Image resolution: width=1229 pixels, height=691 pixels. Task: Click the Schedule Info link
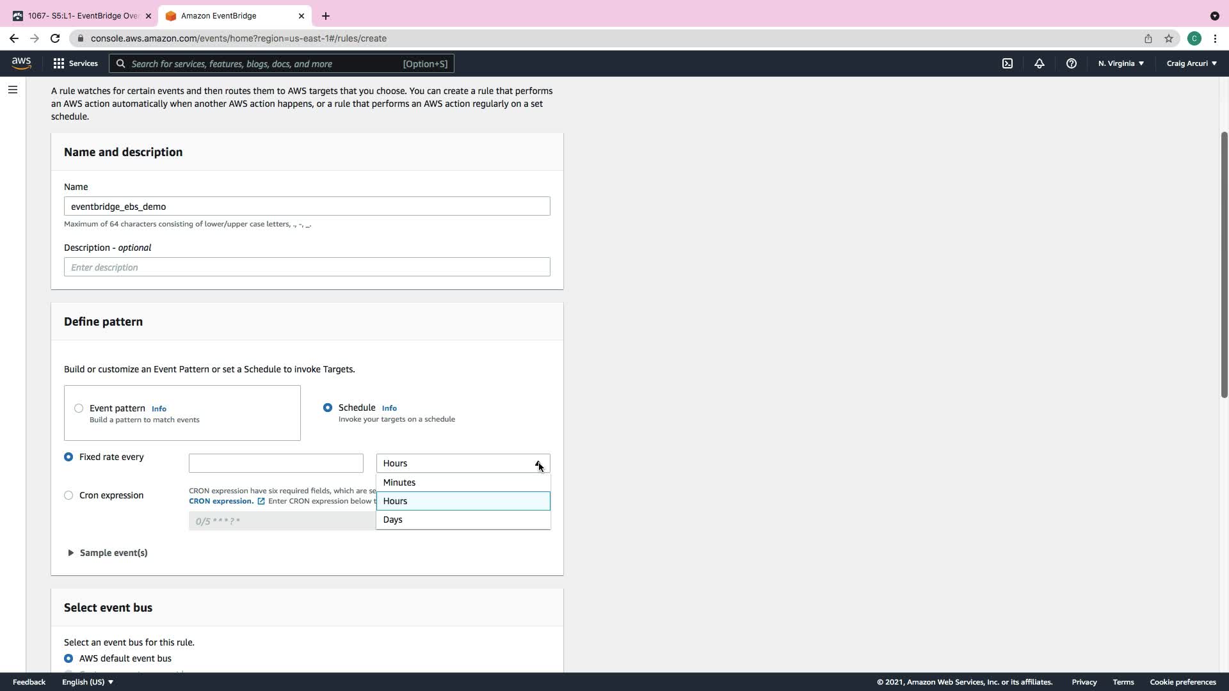[x=389, y=408]
